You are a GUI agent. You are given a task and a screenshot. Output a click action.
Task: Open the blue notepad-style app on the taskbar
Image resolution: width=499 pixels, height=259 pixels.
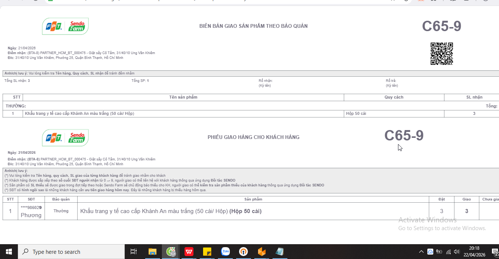(280, 252)
